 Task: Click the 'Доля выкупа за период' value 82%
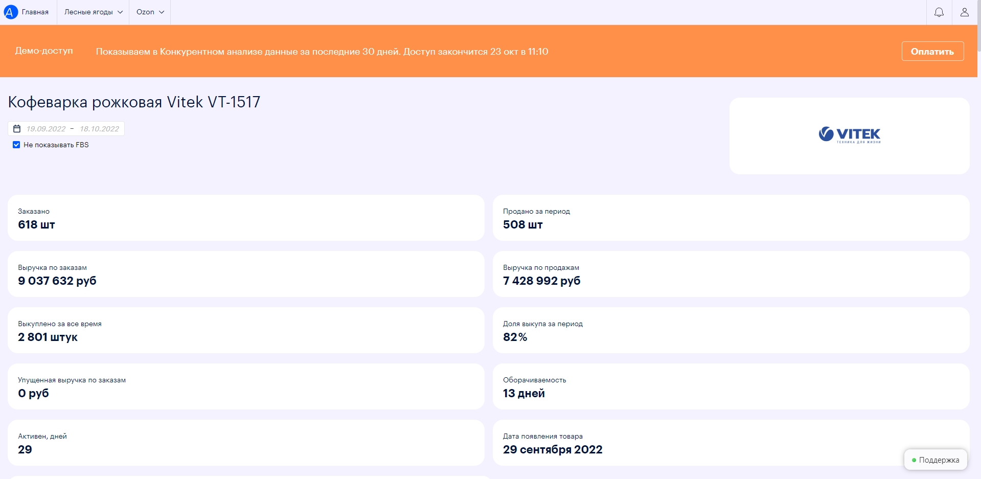click(x=515, y=337)
